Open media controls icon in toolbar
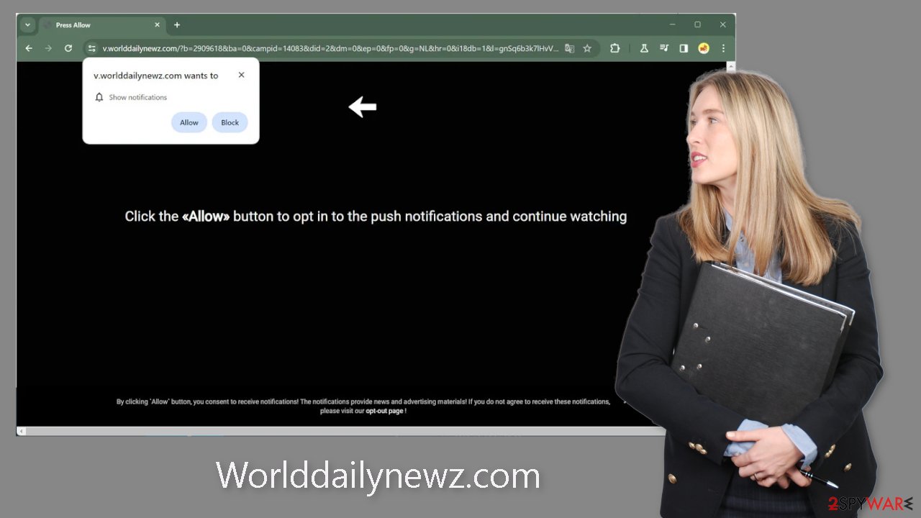This screenshot has height=518, width=921. click(664, 48)
